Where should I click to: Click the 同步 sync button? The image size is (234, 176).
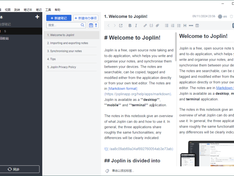(x=19, y=169)
